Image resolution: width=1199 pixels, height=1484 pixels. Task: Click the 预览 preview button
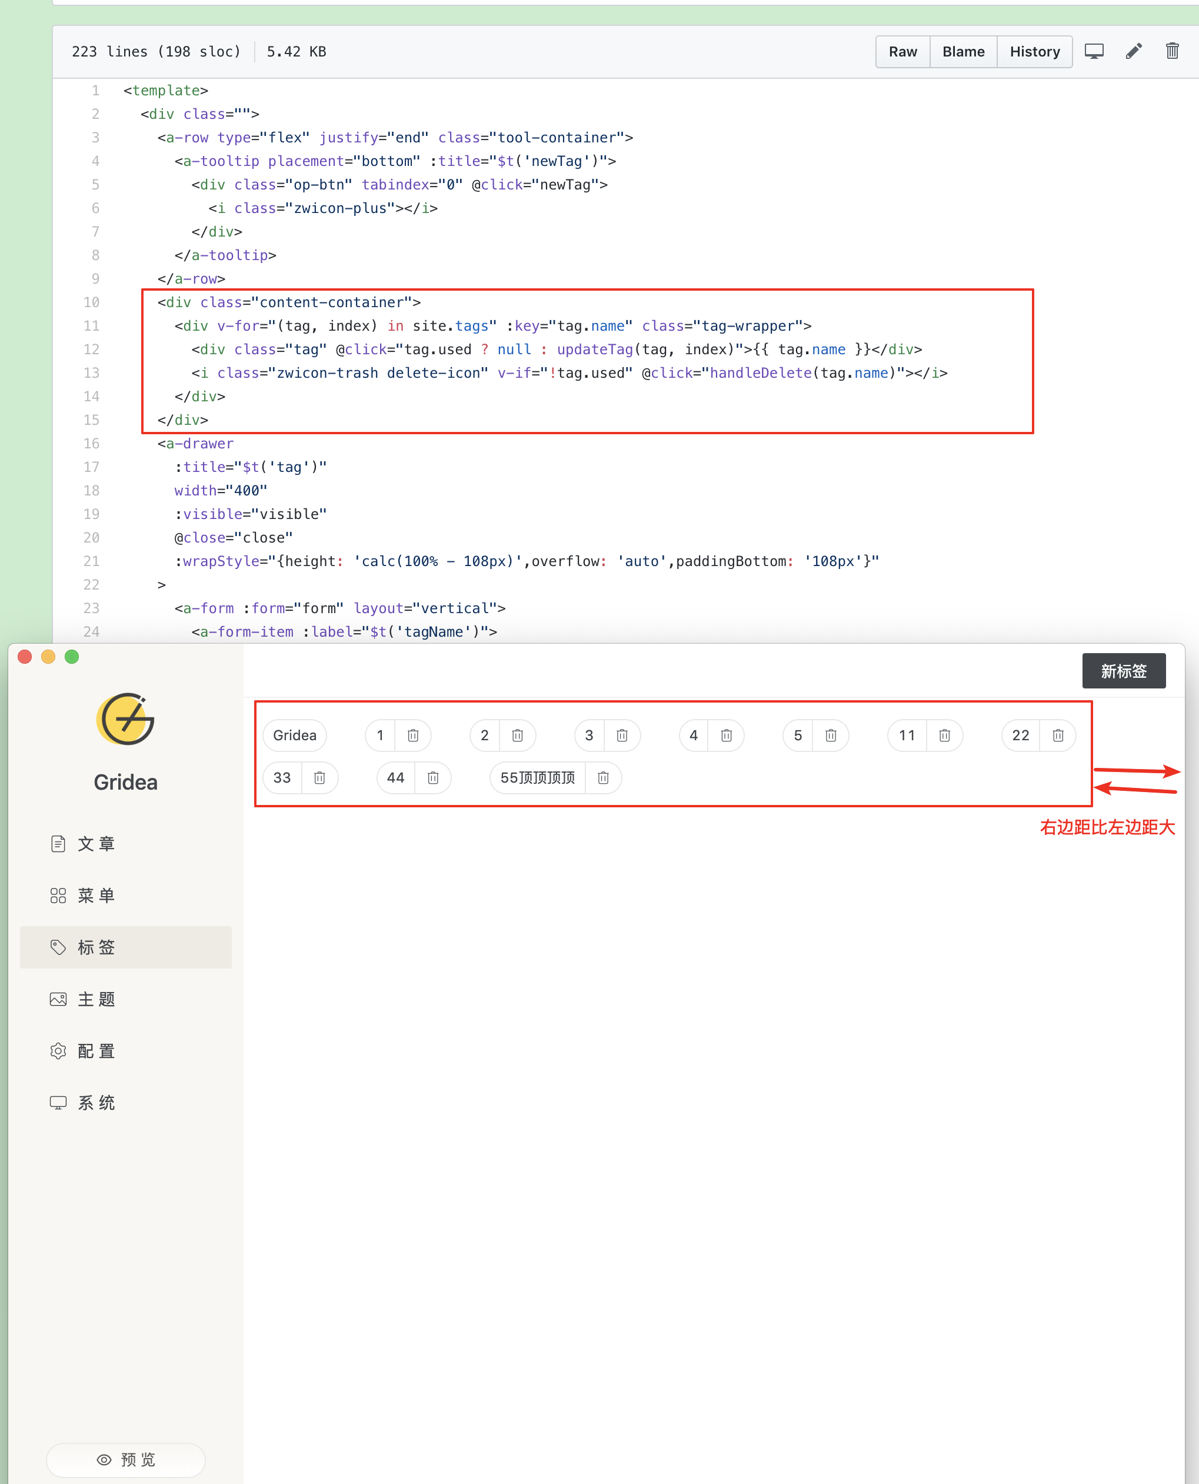point(126,1459)
